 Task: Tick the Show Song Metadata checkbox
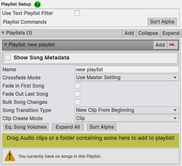8,58
